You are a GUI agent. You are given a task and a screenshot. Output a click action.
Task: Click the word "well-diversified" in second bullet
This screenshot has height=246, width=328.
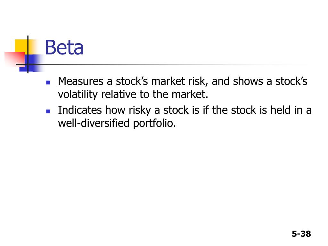pyautogui.click(x=94, y=123)
